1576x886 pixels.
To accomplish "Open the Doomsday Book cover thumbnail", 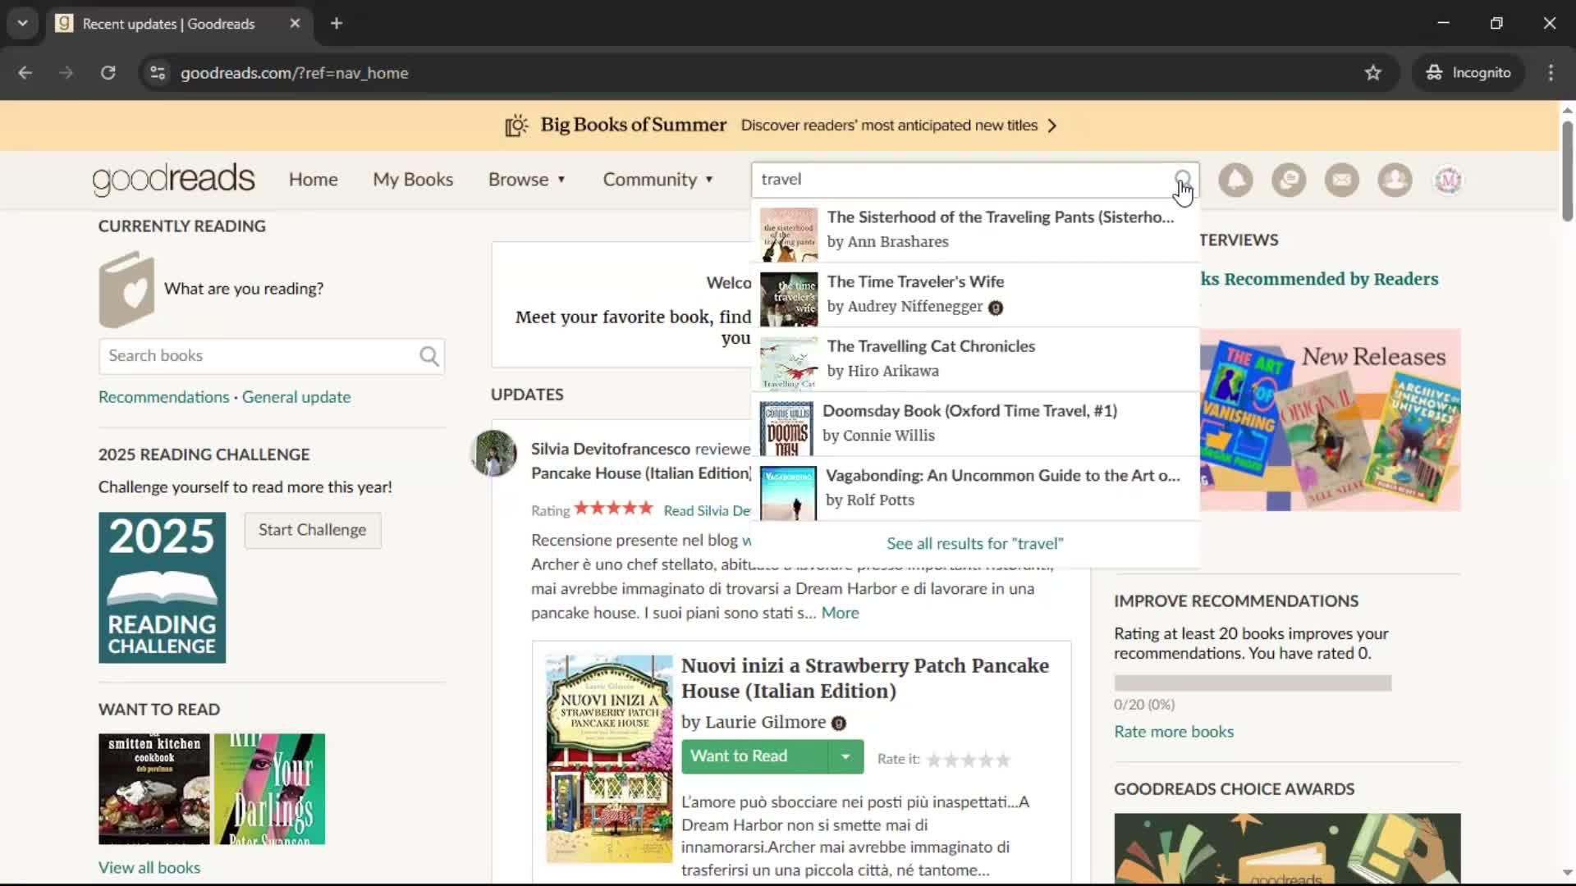I will [x=786, y=429].
